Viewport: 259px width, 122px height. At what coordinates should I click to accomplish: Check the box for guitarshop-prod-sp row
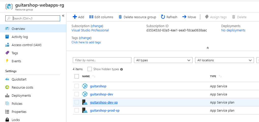pos(77,110)
